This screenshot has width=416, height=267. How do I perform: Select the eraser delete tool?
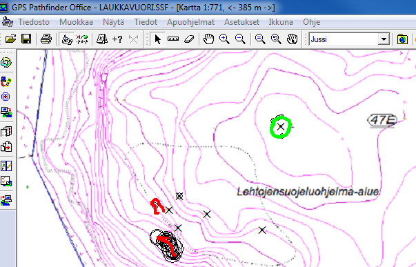tap(189, 39)
